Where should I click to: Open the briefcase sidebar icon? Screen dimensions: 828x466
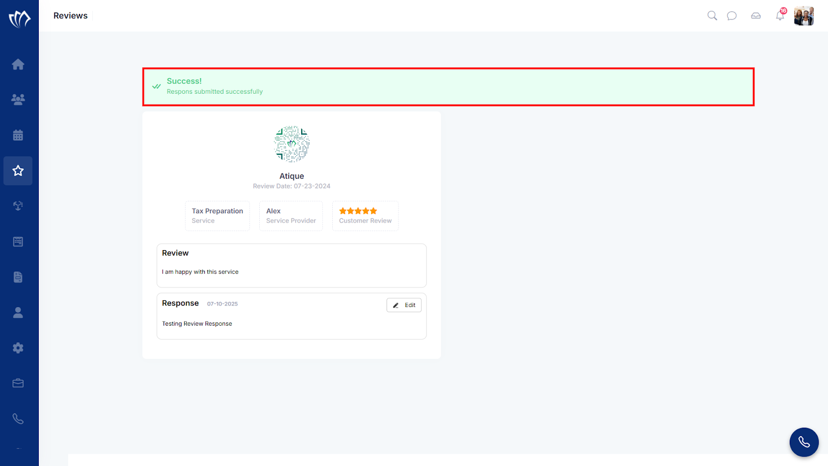(x=18, y=383)
